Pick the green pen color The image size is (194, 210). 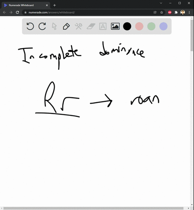click(151, 26)
